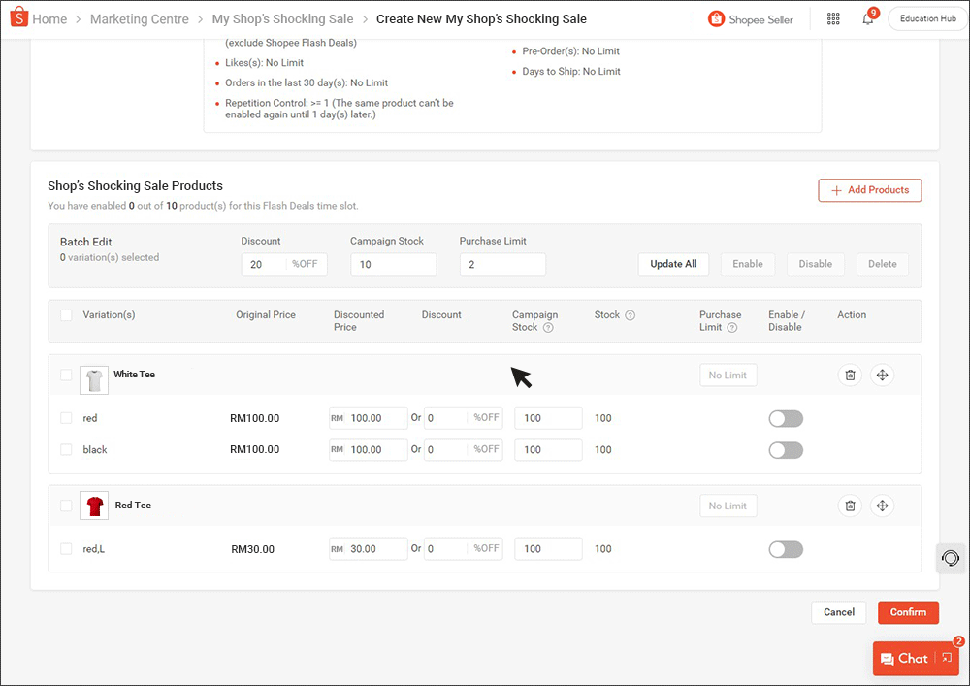Open the apps grid icon beside notifications
Viewport: 970px width, 686px height.
(x=833, y=18)
